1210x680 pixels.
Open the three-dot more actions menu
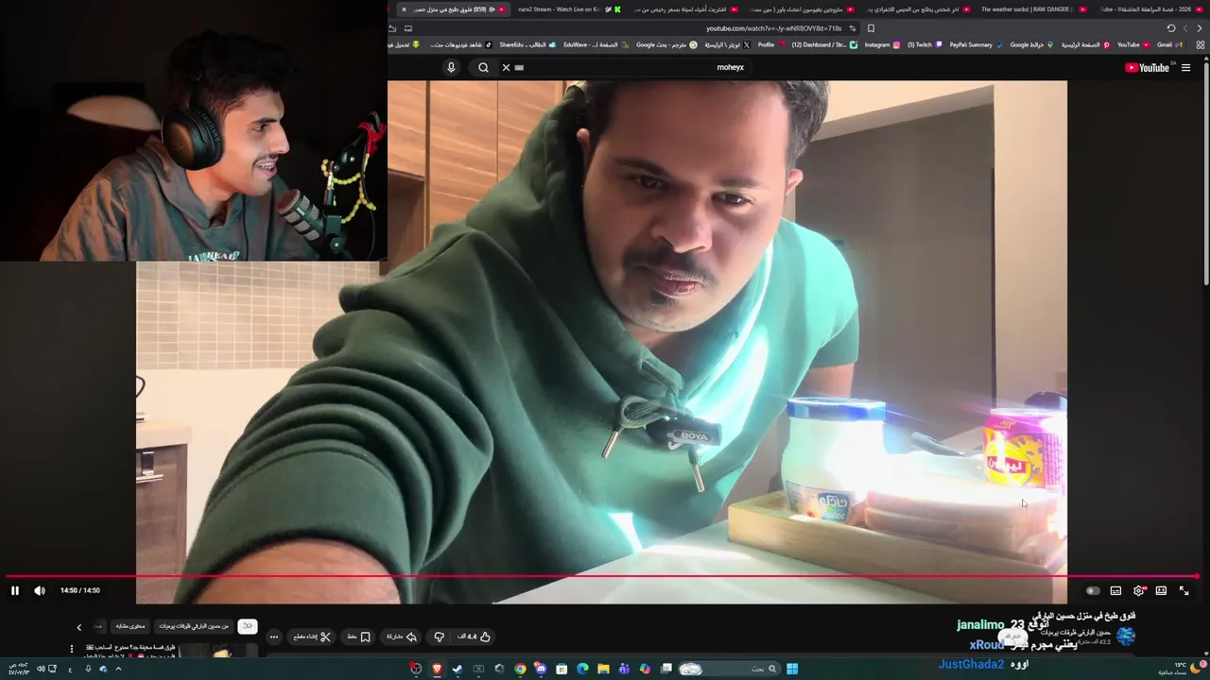point(274,637)
